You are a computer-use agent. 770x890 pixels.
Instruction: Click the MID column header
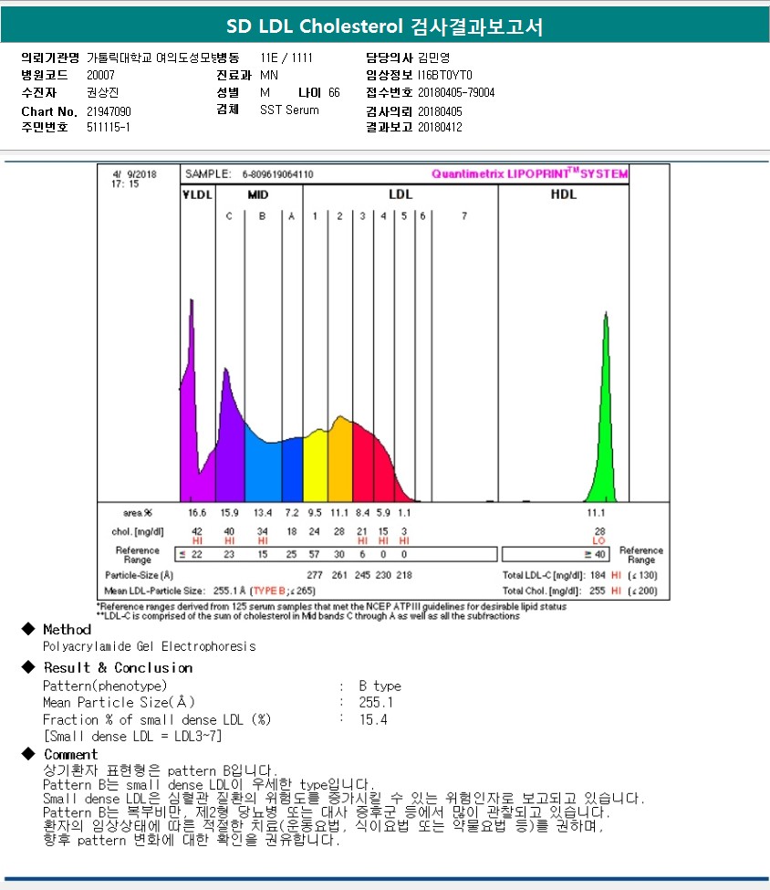(257, 194)
